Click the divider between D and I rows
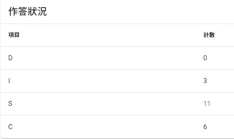Viewport: 234px width, 139px height. click(117, 69)
